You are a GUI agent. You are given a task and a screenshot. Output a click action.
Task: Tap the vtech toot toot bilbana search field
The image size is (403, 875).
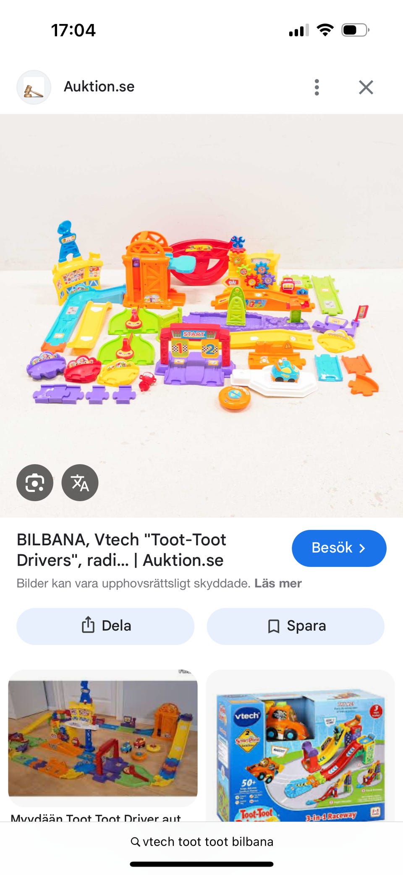click(201, 842)
